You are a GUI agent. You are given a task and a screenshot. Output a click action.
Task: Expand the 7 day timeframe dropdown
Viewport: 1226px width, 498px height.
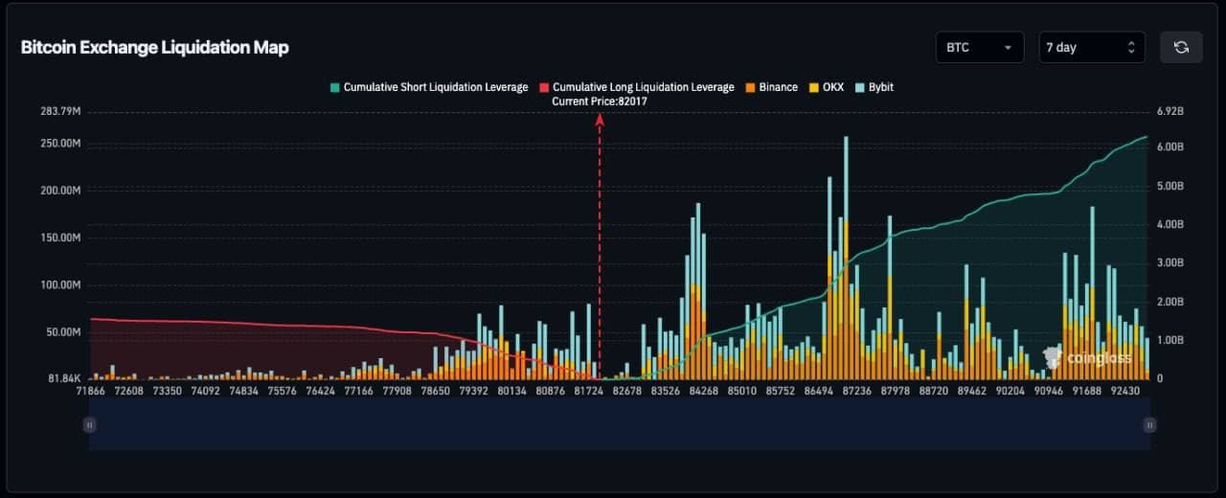(1091, 47)
